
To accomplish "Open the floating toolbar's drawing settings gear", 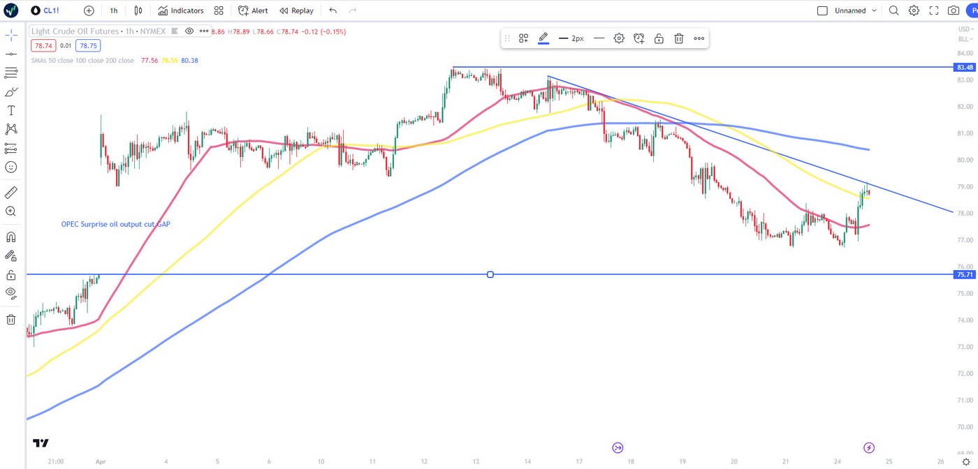I will [x=619, y=38].
